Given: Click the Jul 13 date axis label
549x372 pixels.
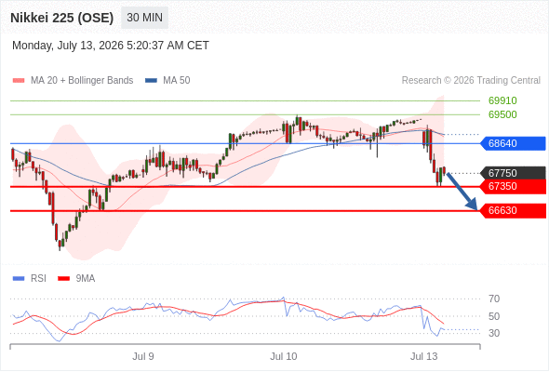Looking at the screenshot, I should tap(423, 356).
